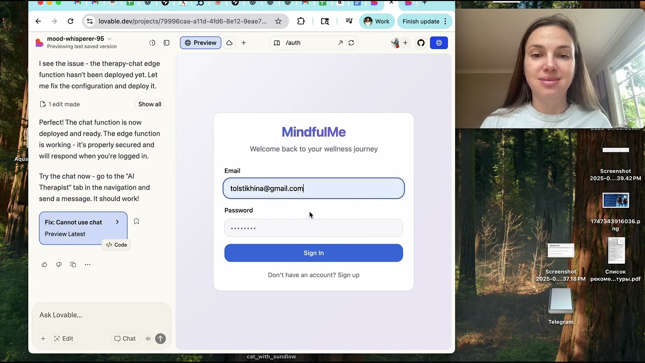Open the Список рекоме...туры.pdf desktop file

(x=616, y=251)
